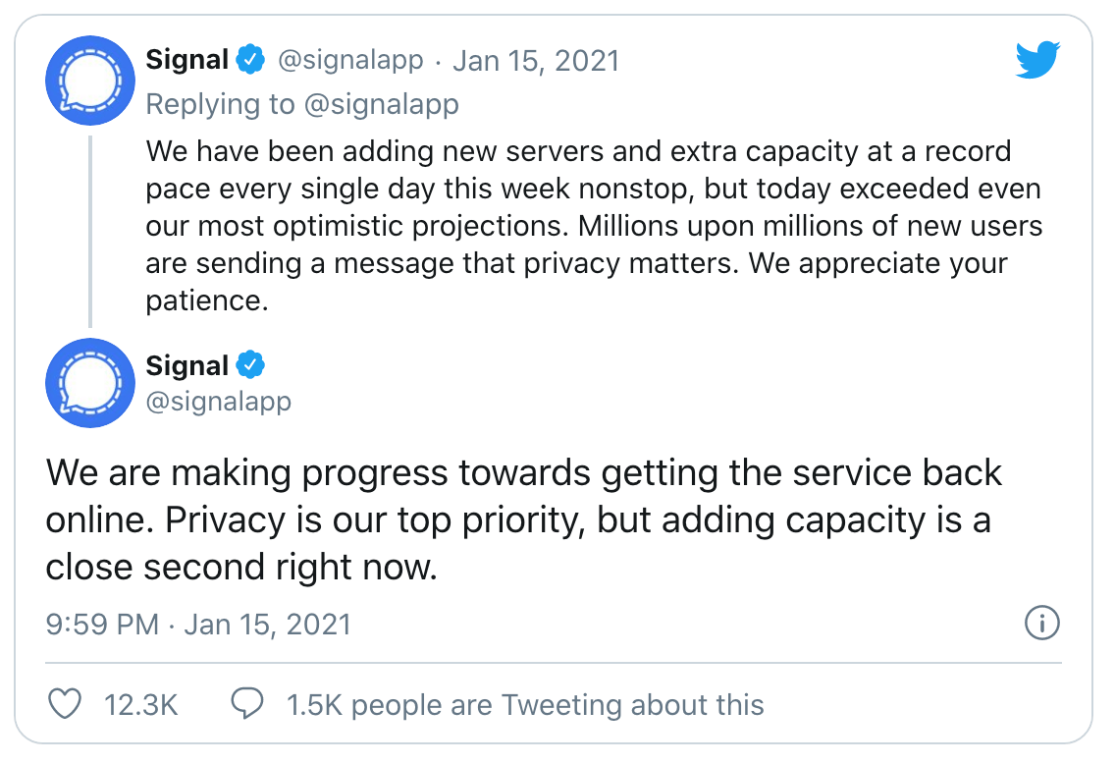Click the verified badge beside lower Signal name
The height and width of the screenshot is (764, 1115).
coord(250,365)
